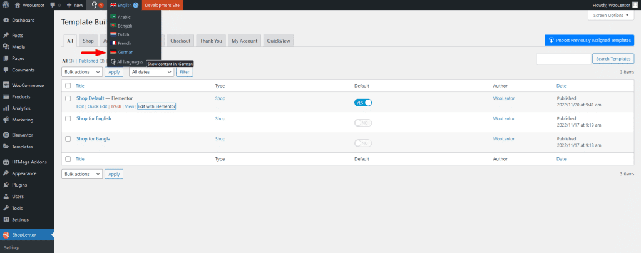Click the ShopLentor logo icon in sidebar
Viewport: 641px width, 253px height.
6,235
